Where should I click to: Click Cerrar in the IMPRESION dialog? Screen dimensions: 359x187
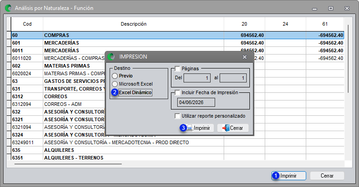click(x=233, y=128)
